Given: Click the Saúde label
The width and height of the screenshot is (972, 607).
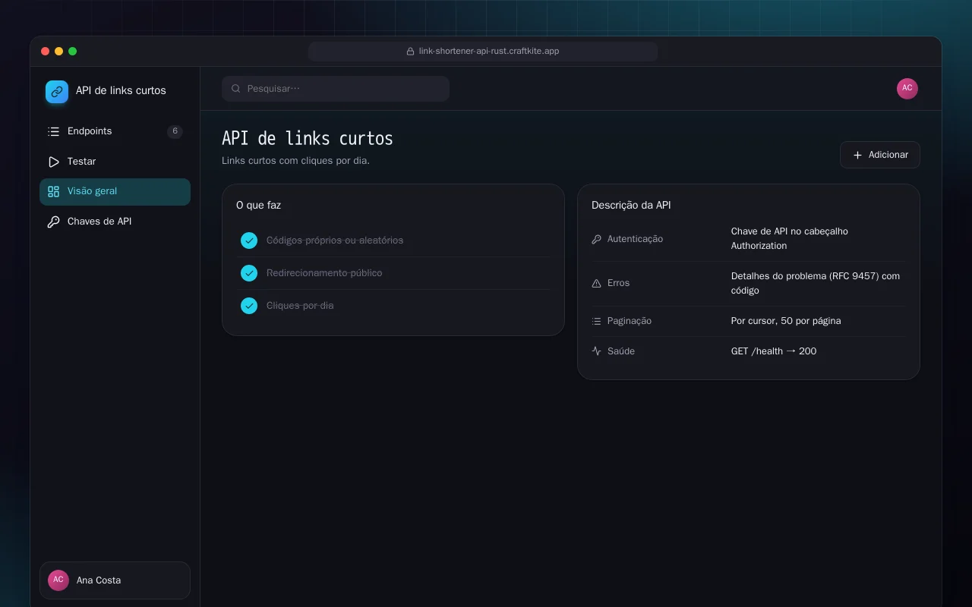Looking at the screenshot, I should click(x=621, y=351).
